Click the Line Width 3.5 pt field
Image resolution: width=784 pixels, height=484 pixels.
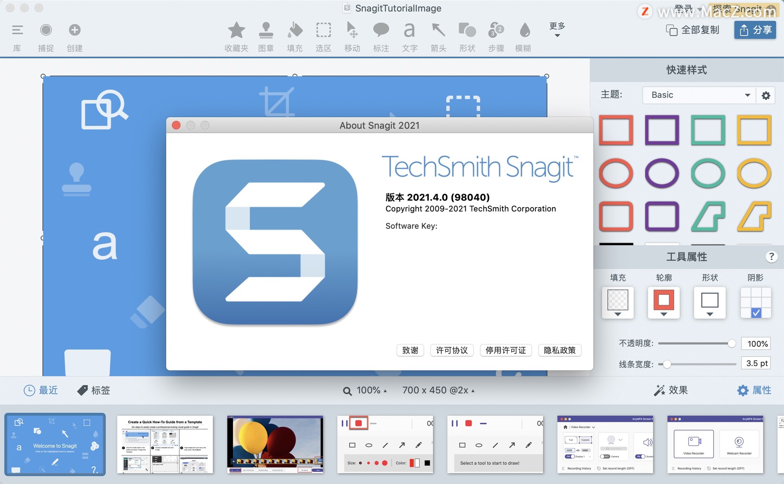(757, 363)
